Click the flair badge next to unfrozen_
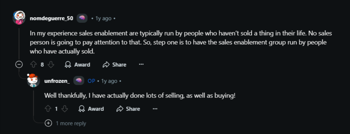 tap(79, 81)
